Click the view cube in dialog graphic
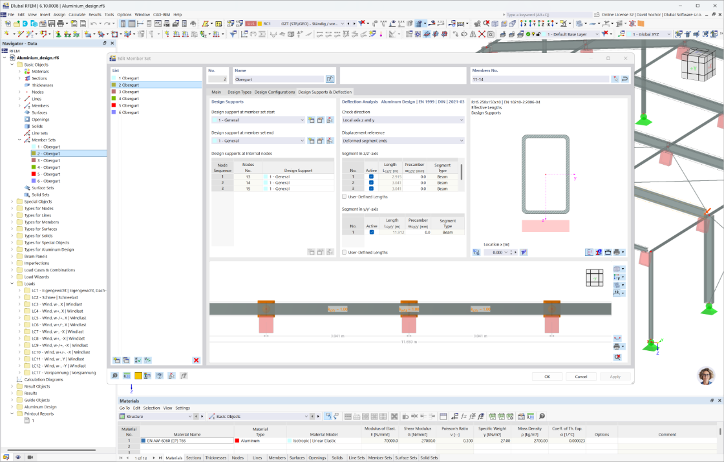 595,278
